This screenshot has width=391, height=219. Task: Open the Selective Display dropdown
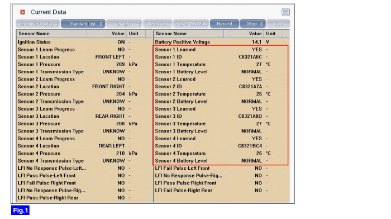pyautogui.click(x=38, y=24)
